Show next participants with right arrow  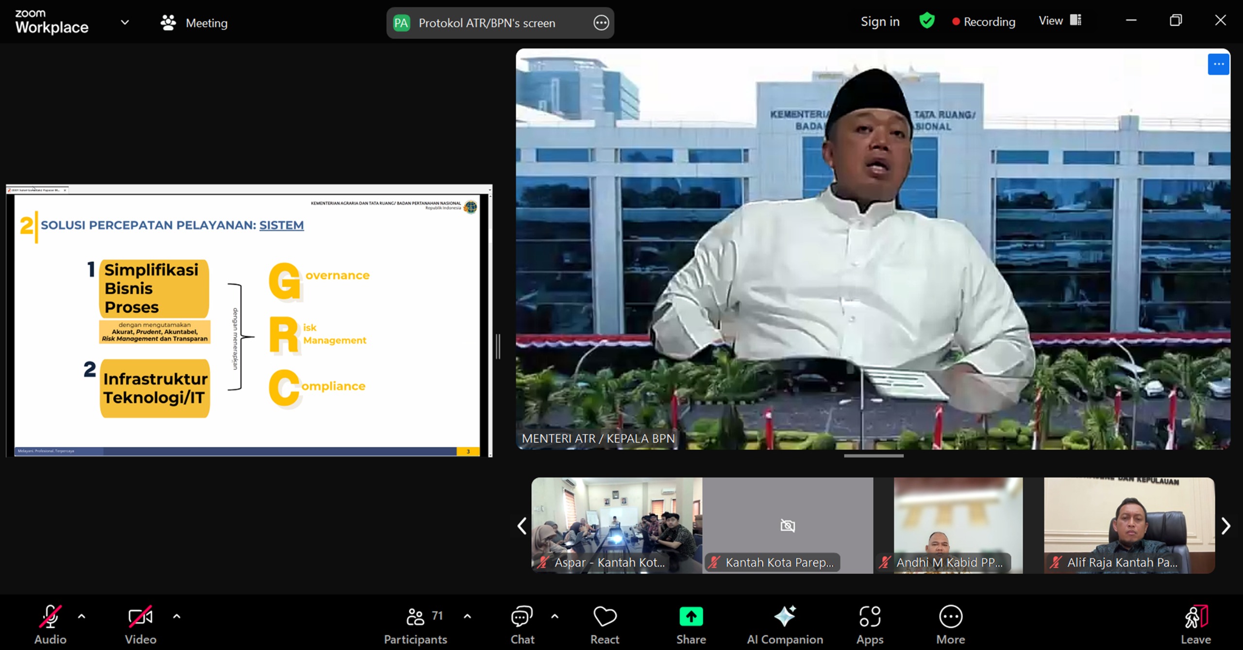(x=1226, y=526)
